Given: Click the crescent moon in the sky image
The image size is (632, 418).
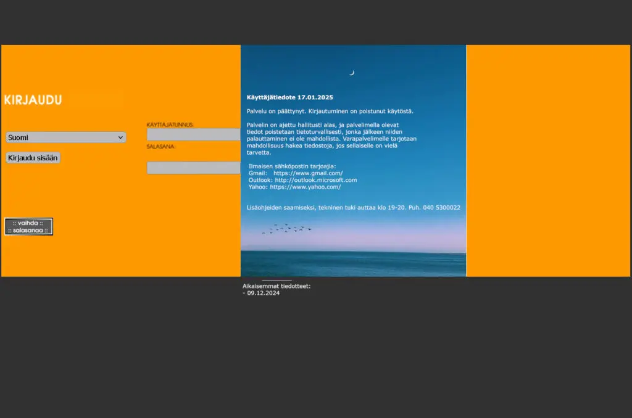Looking at the screenshot, I should tap(352, 73).
